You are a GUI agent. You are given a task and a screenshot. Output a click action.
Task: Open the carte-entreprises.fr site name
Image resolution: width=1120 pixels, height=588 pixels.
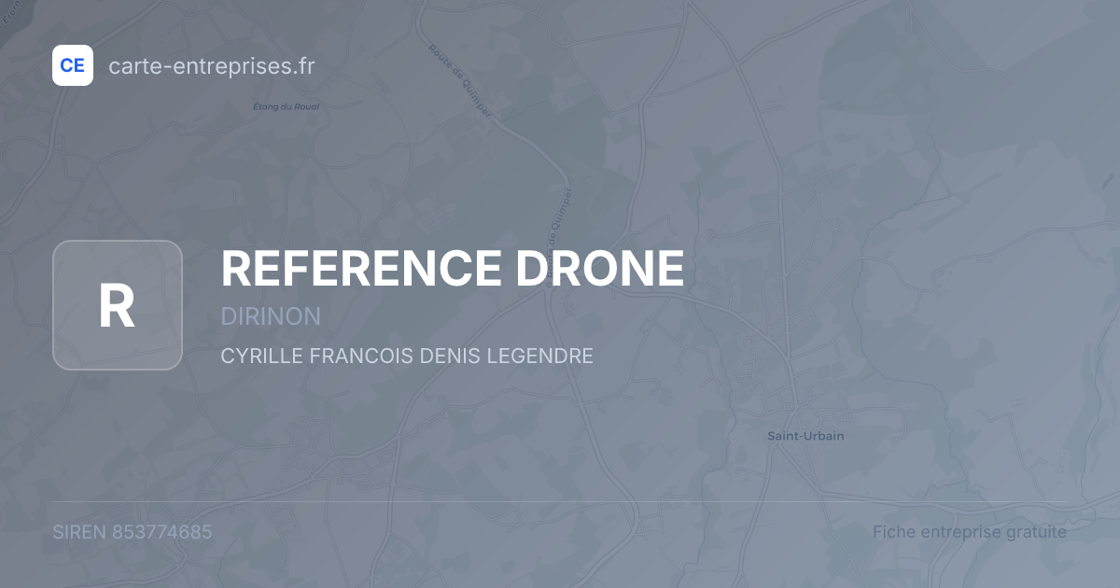click(212, 65)
